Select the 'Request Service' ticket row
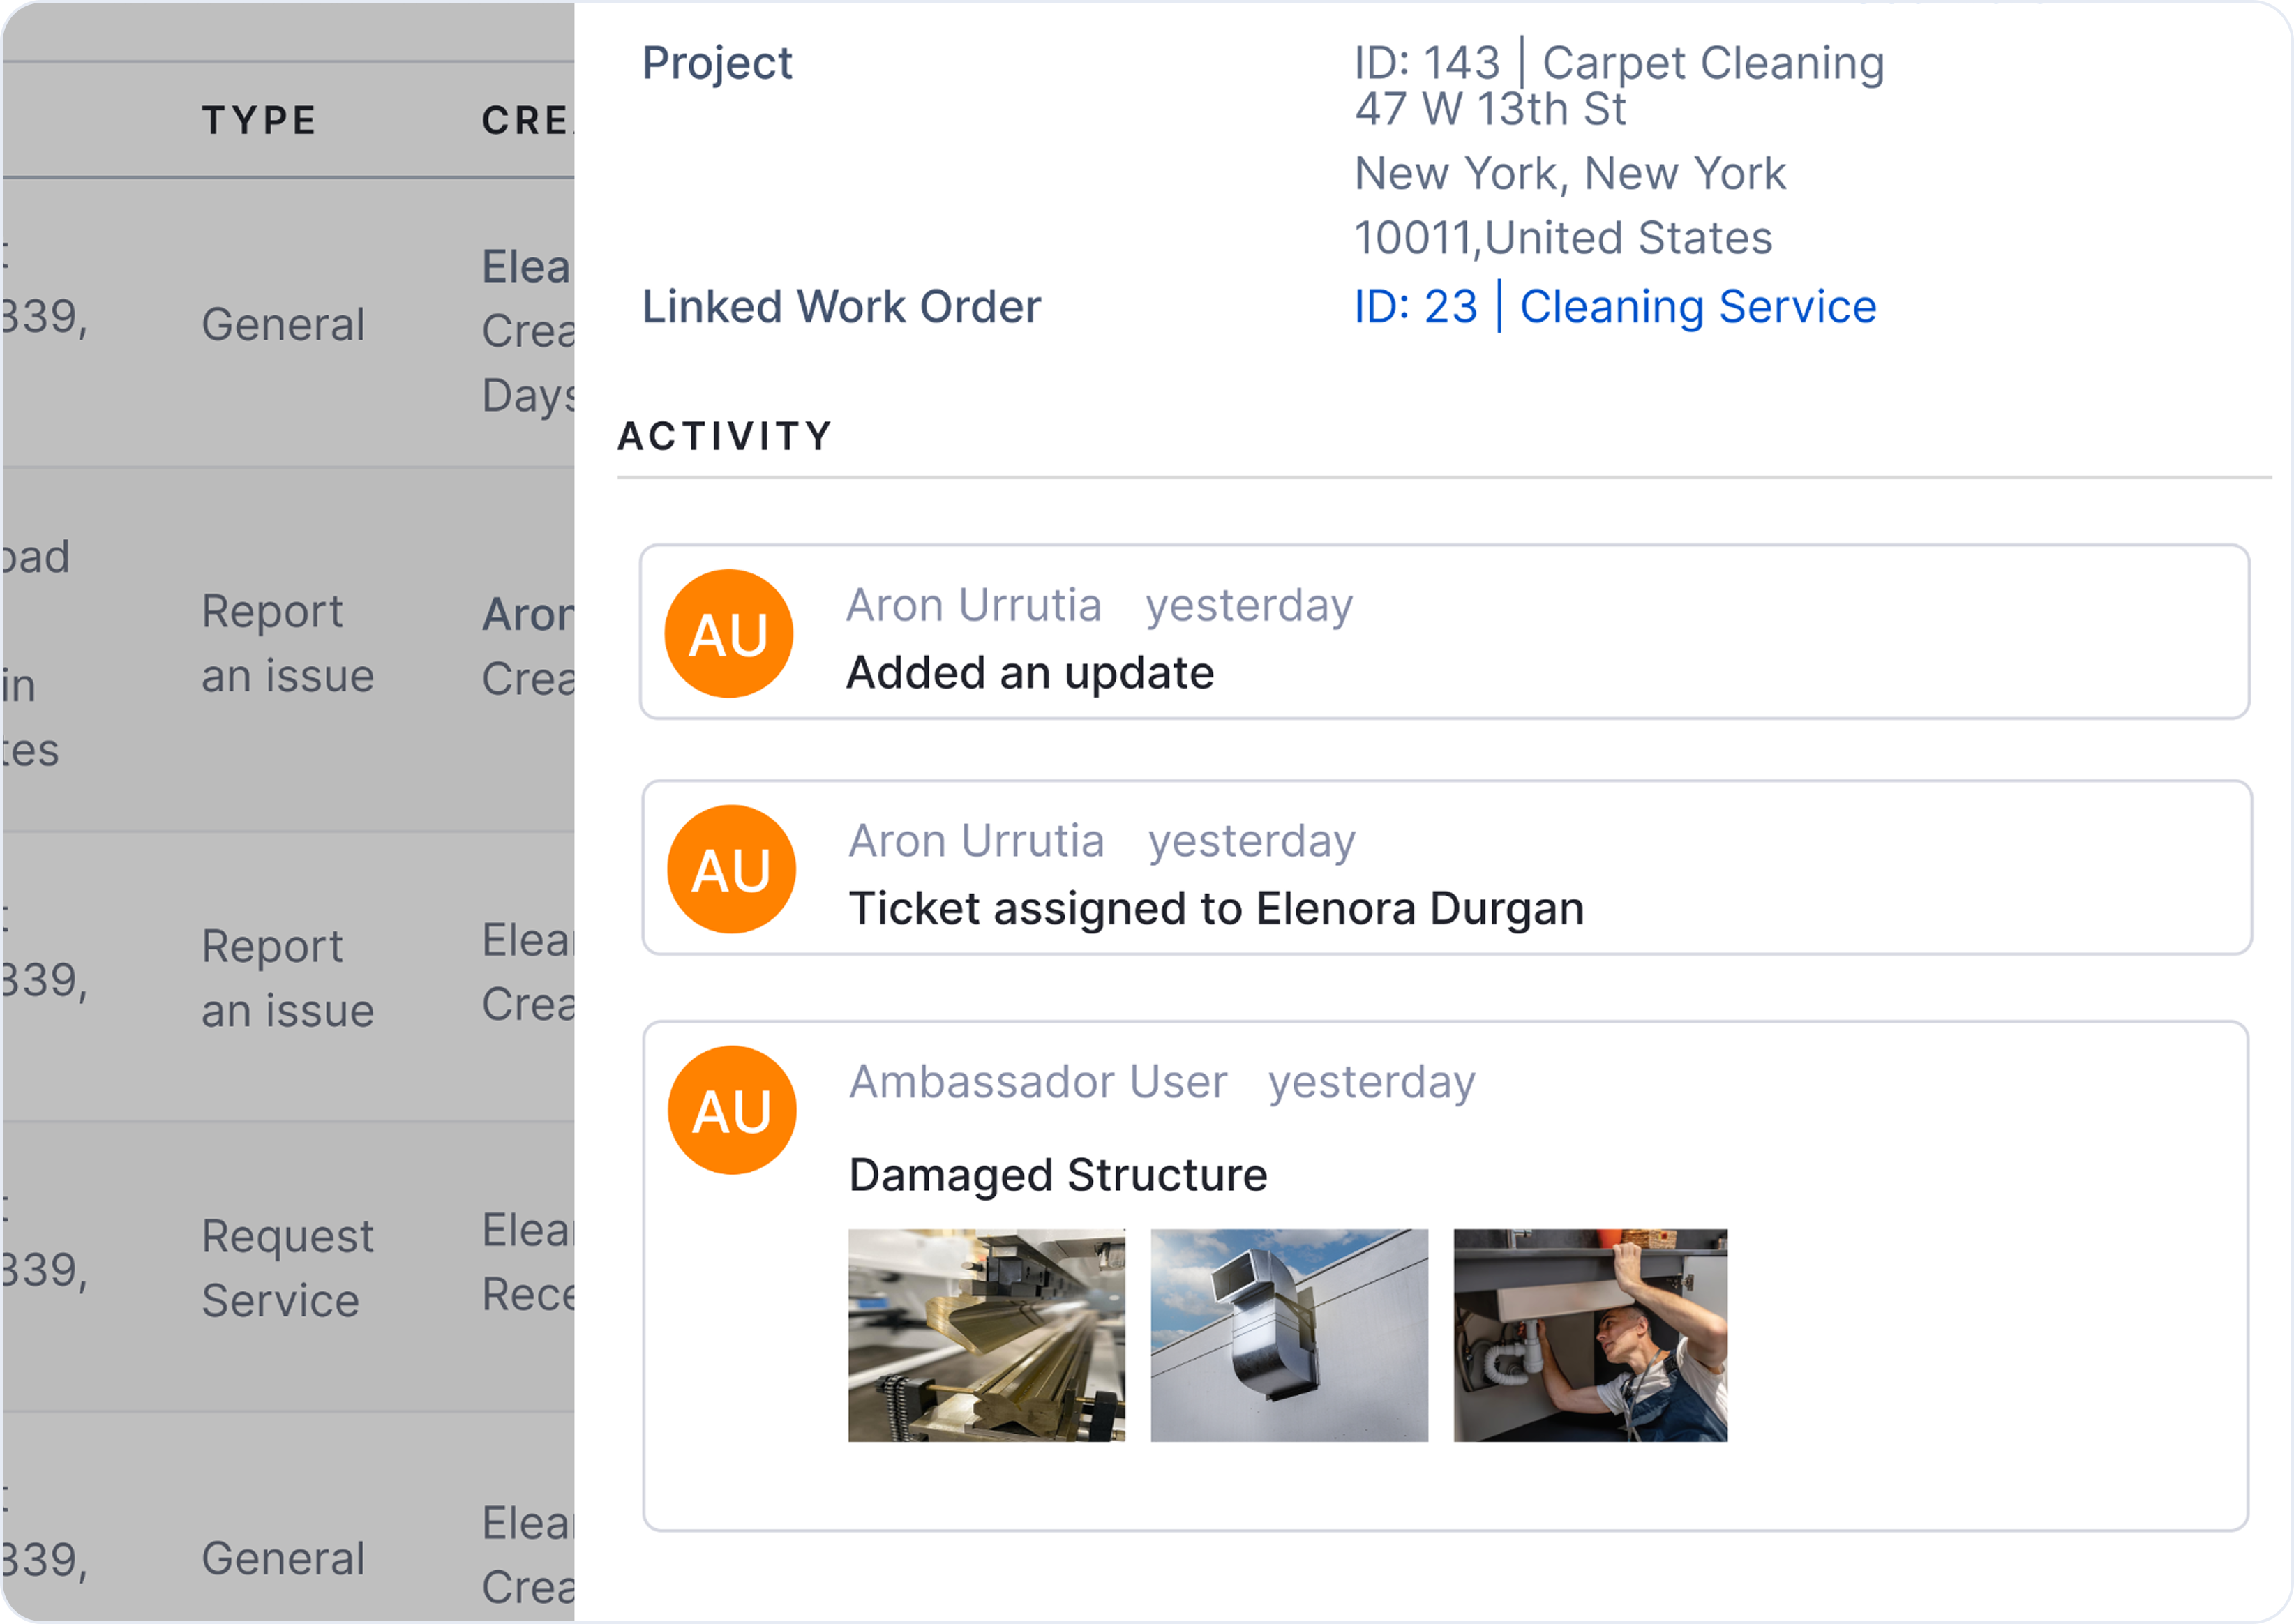The image size is (2294, 1624). coord(287,1267)
